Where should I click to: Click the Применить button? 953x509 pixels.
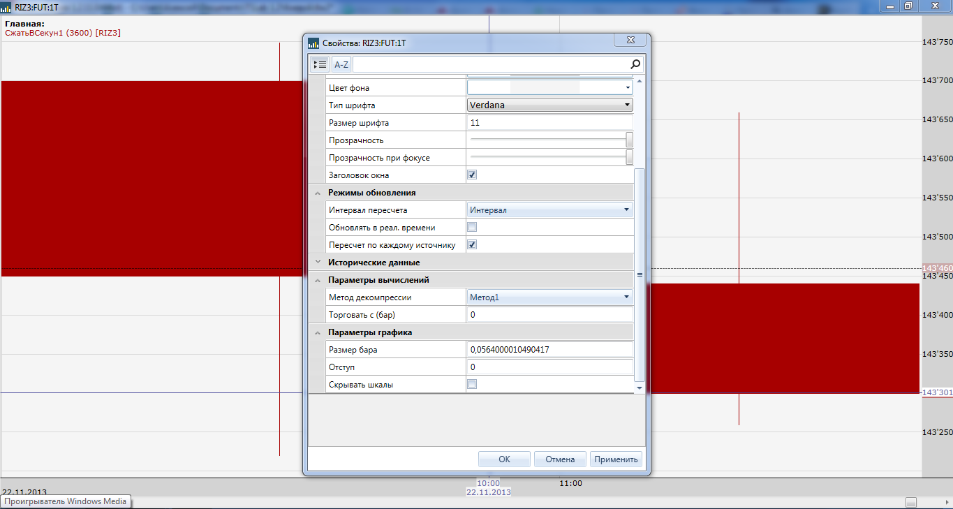616,459
